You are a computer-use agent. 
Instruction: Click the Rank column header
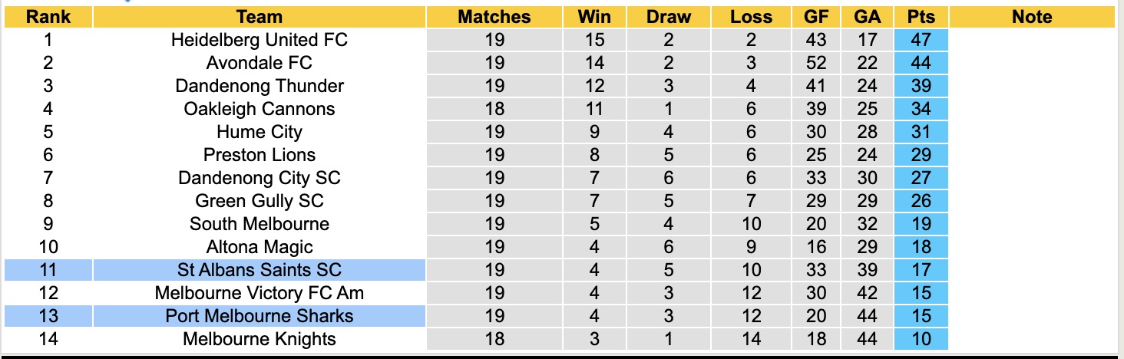tap(48, 17)
